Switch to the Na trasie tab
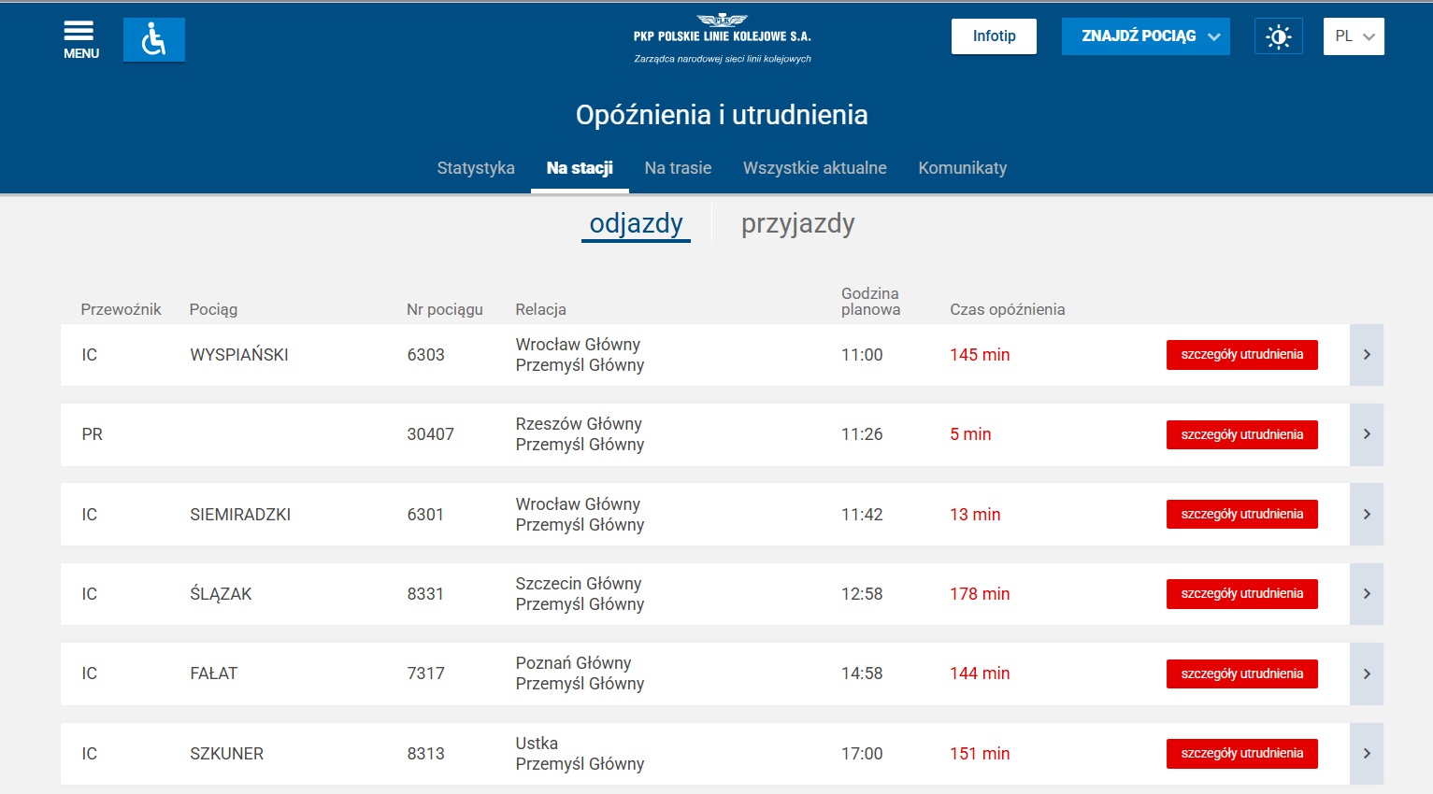Viewport: 1433px width, 794px height. (x=678, y=168)
